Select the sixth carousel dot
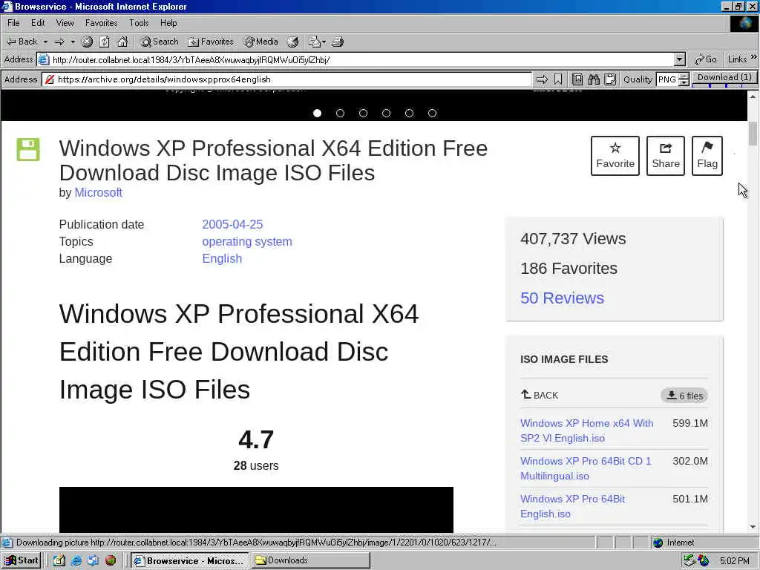This screenshot has width=760, height=570. pos(433,113)
